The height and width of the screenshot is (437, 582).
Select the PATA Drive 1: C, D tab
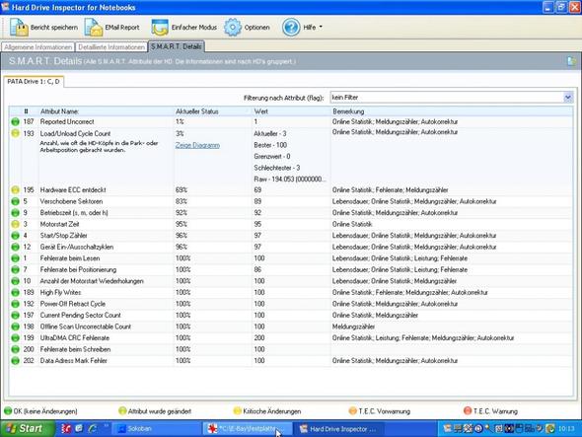(34, 82)
